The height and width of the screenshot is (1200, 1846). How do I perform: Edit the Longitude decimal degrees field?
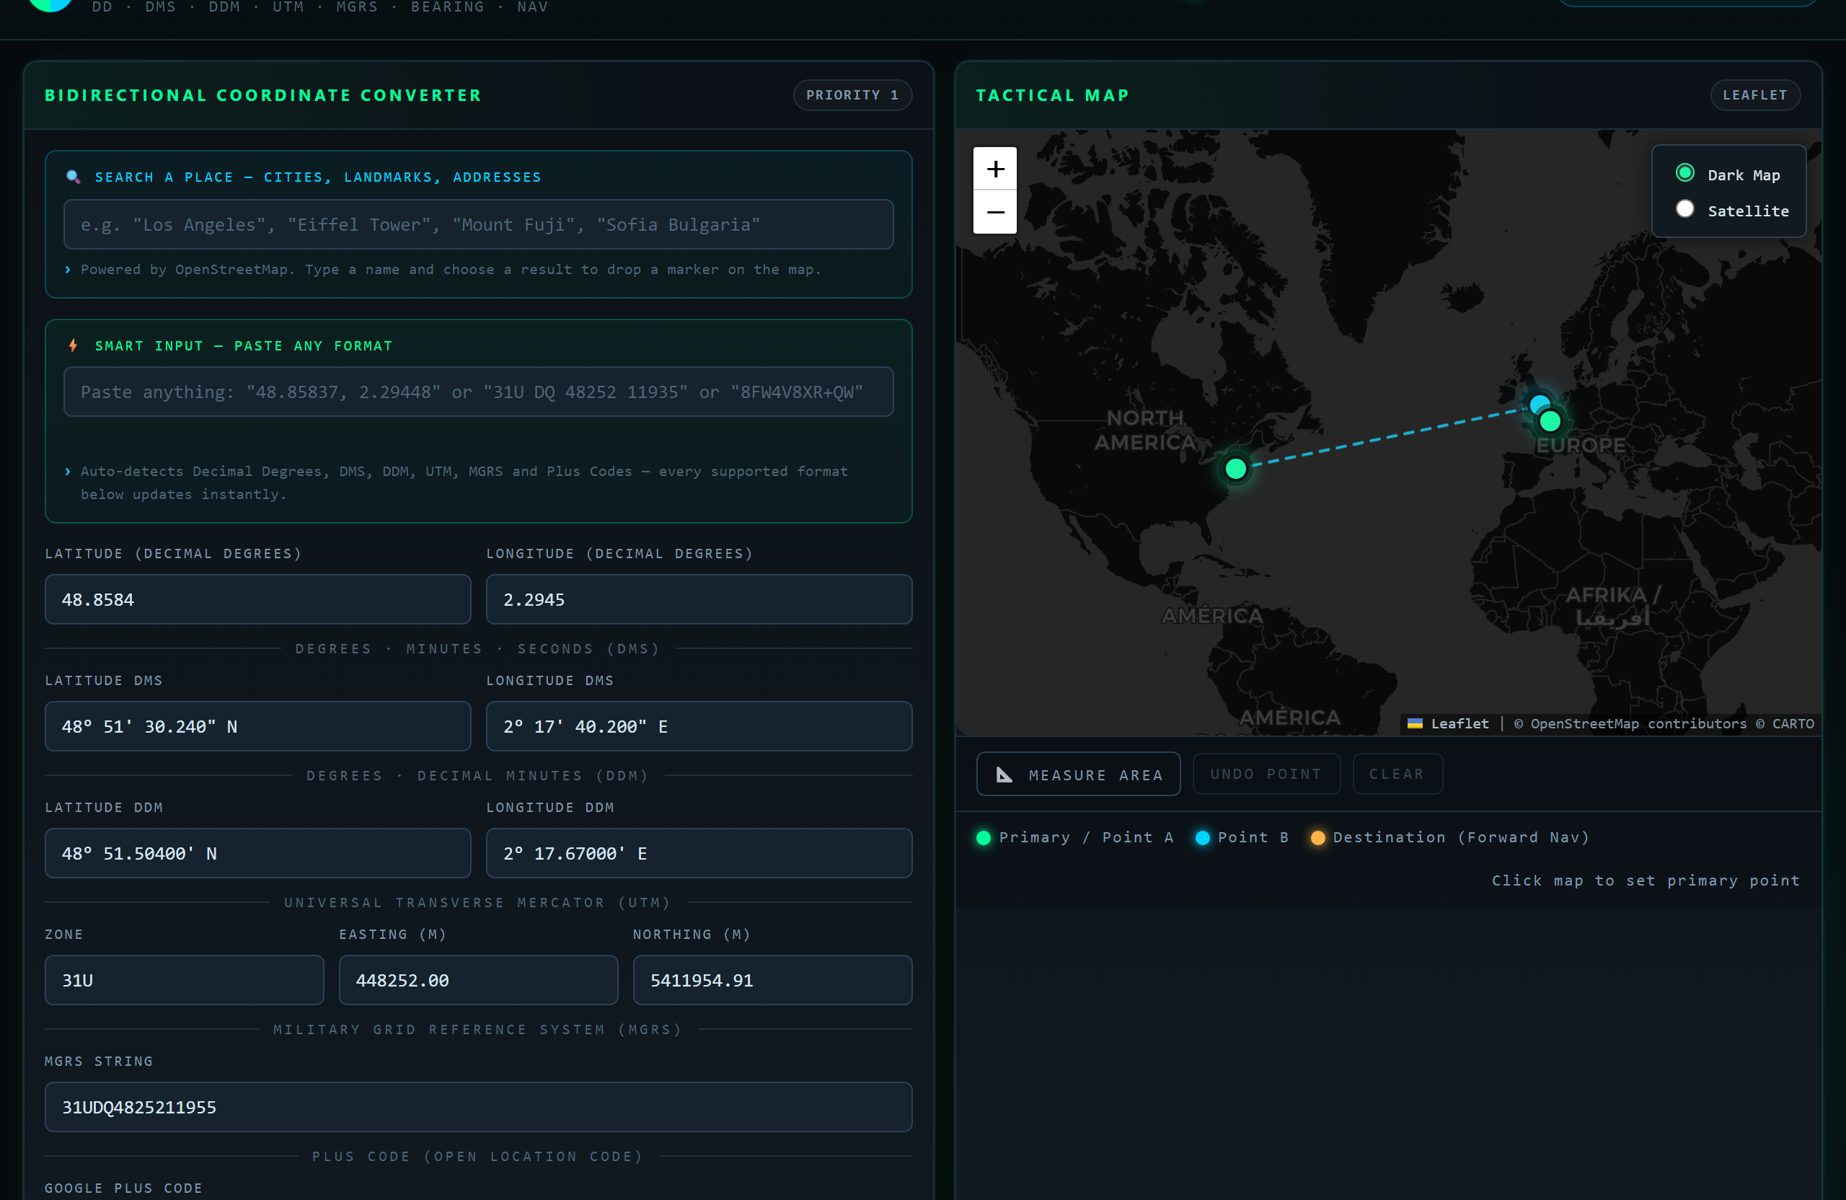pos(699,599)
